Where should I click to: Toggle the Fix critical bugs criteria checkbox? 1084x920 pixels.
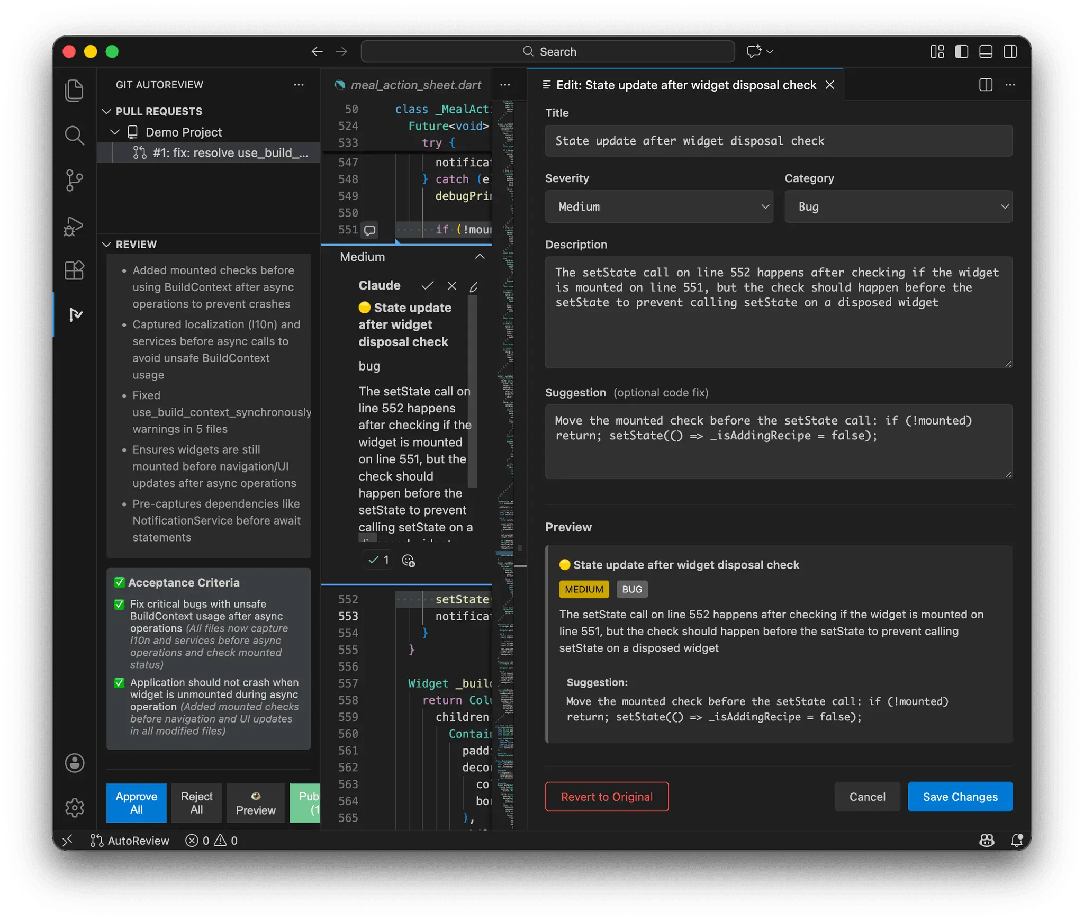click(x=120, y=604)
